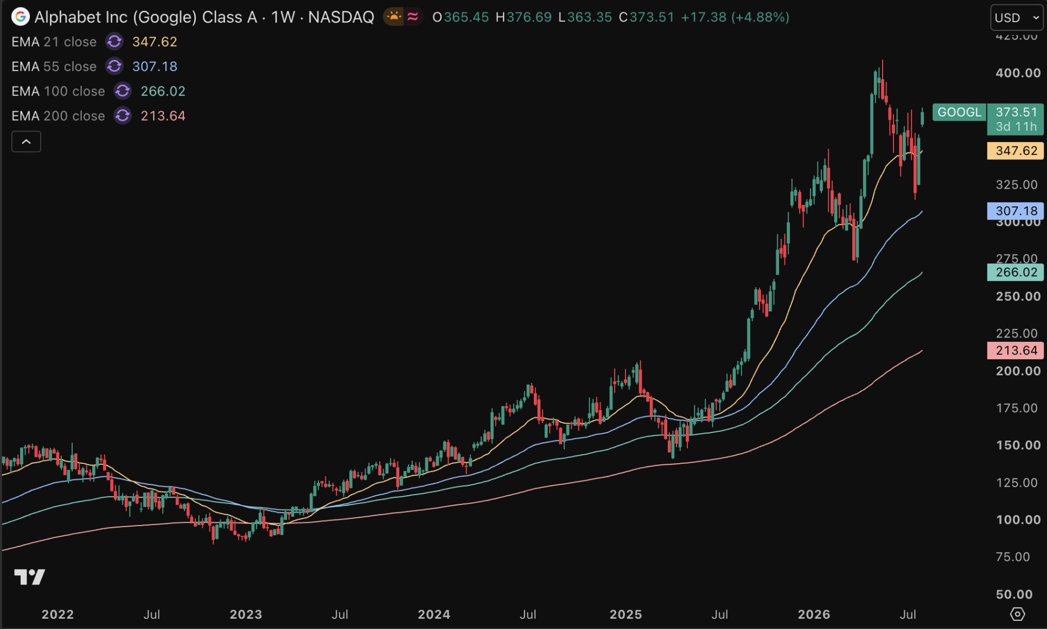Select the EMA 200 close legend label
This screenshot has height=629, width=1047.
[x=58, y=116]
